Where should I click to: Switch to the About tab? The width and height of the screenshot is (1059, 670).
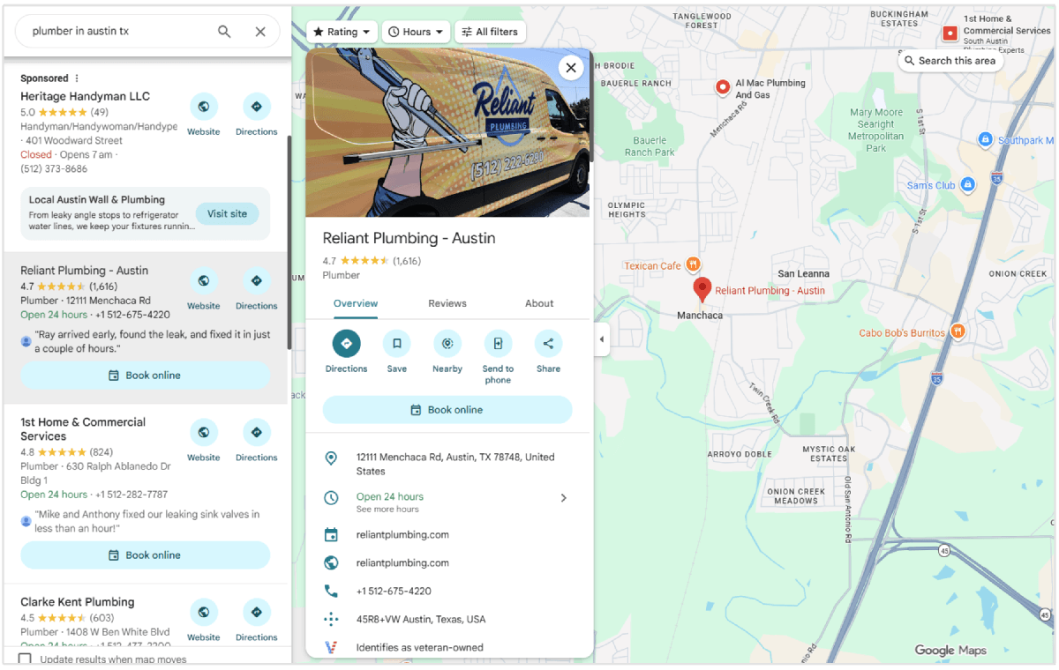[539, 303]
